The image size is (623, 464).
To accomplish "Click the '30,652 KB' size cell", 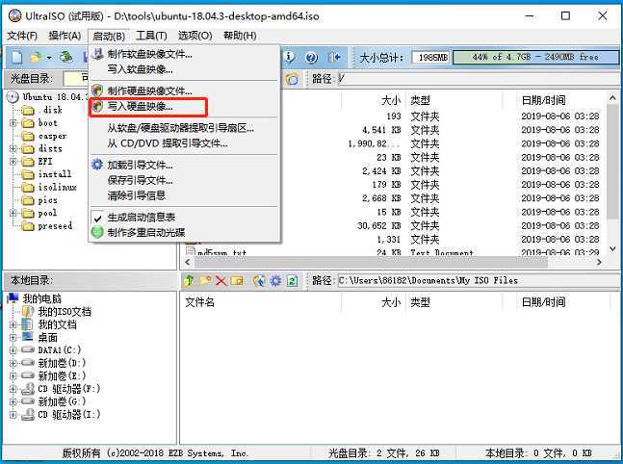I will 379,226.
